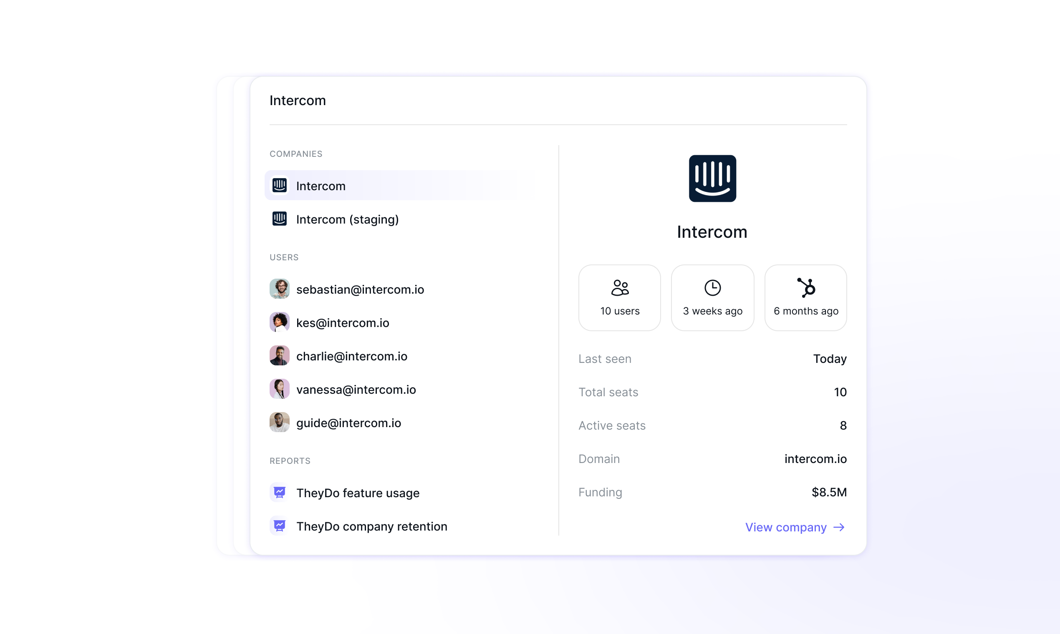Click the USERS section header

(x=284, y=257)
